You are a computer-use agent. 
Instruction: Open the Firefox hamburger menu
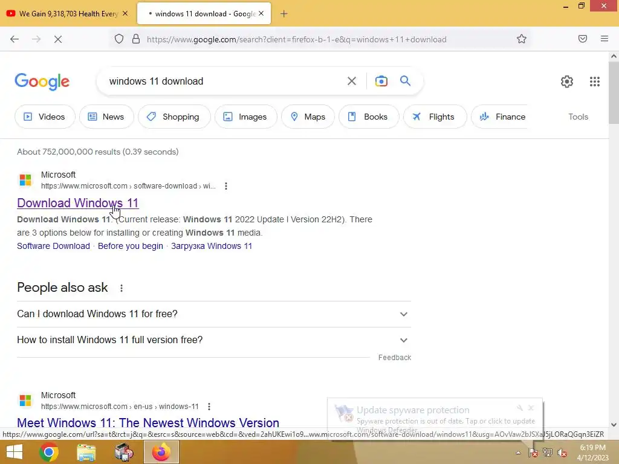click(604, 39)
